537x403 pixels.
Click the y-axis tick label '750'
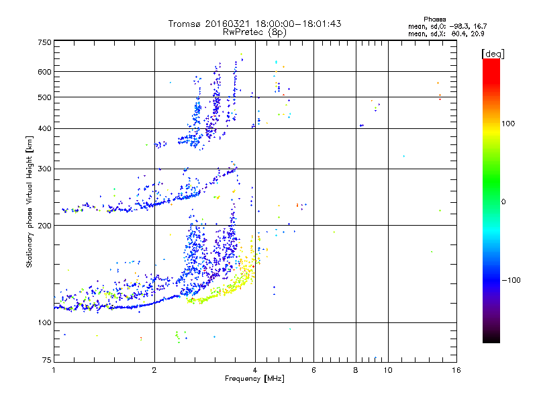pos(44,42)
